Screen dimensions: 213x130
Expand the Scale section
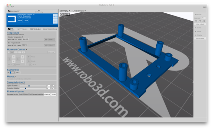click(195, 28)
